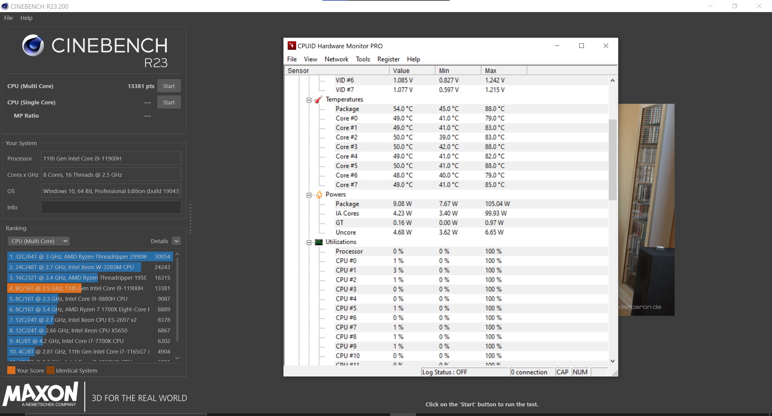Click the CPUID Hardware Monitor app icon

[x=291, y=46]
